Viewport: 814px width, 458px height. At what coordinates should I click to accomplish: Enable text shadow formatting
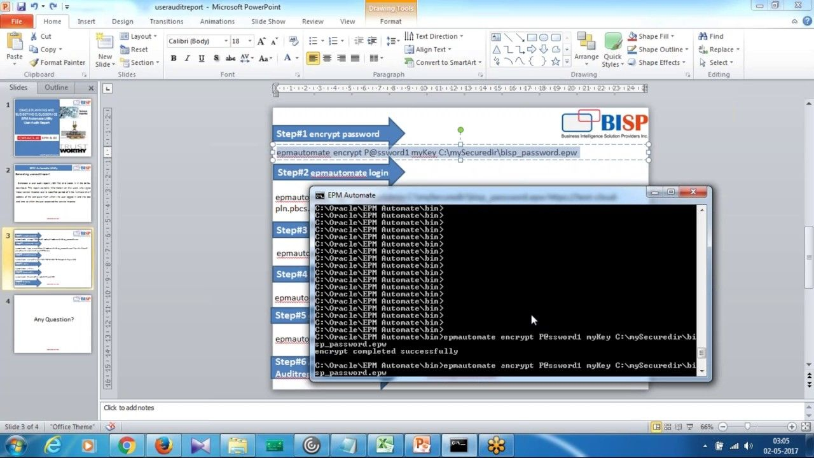click(x=216, y=58)
